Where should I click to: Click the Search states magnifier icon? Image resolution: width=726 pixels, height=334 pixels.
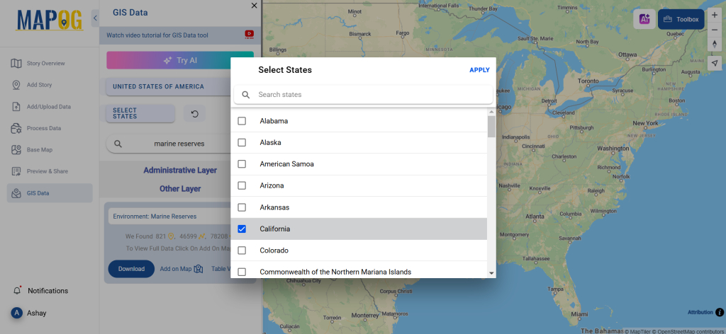click(x=246, y=95)
